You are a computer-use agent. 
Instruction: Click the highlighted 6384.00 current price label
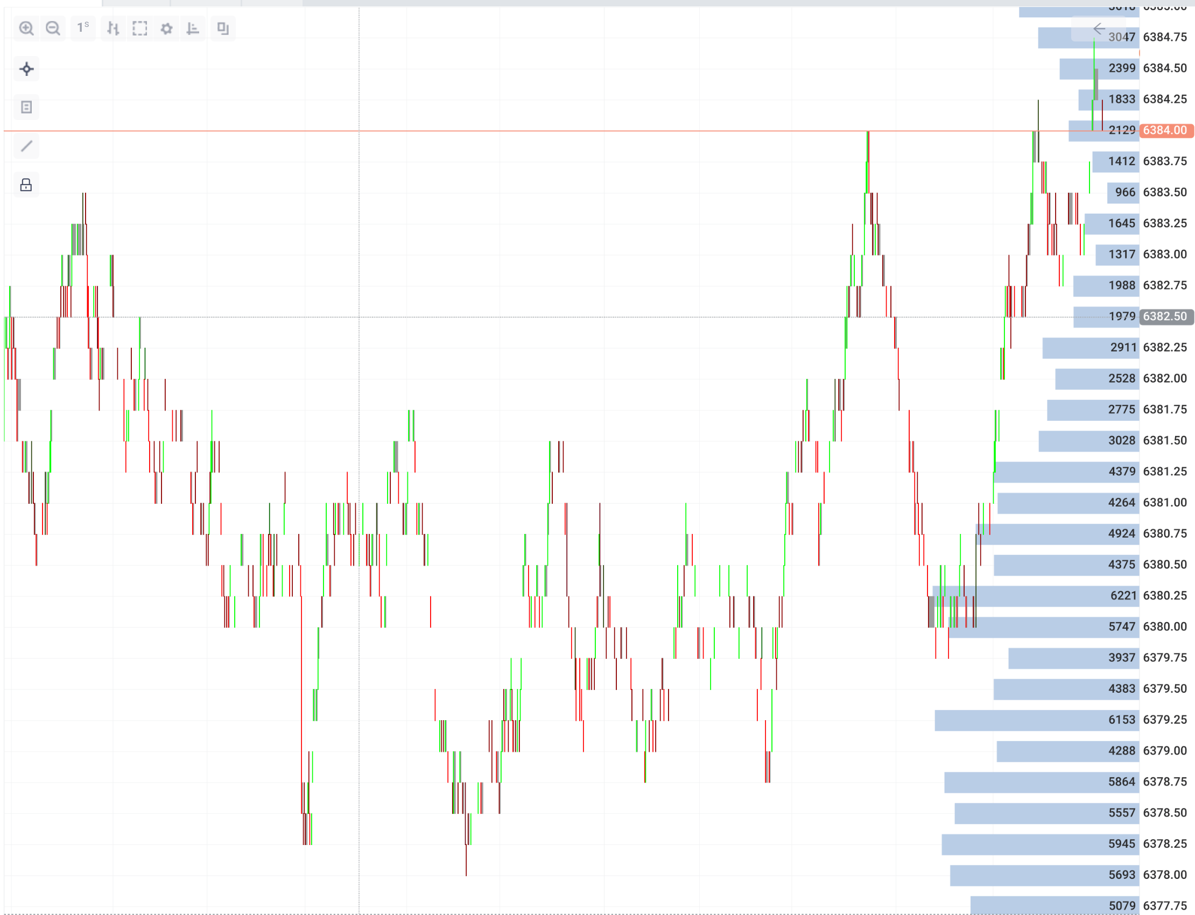pyautogui.click(x=1165, y=130)
